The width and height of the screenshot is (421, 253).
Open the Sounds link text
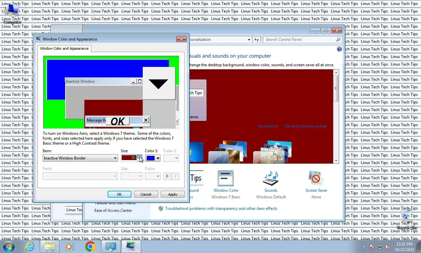click(271, 190)
